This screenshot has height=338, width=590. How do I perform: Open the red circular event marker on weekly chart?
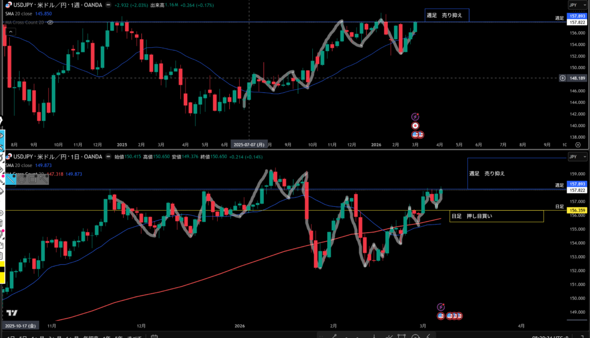(x=415, y=126)
